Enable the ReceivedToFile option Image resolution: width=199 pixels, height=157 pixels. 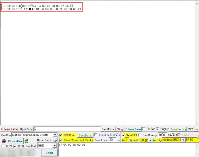tap(96, 135)
